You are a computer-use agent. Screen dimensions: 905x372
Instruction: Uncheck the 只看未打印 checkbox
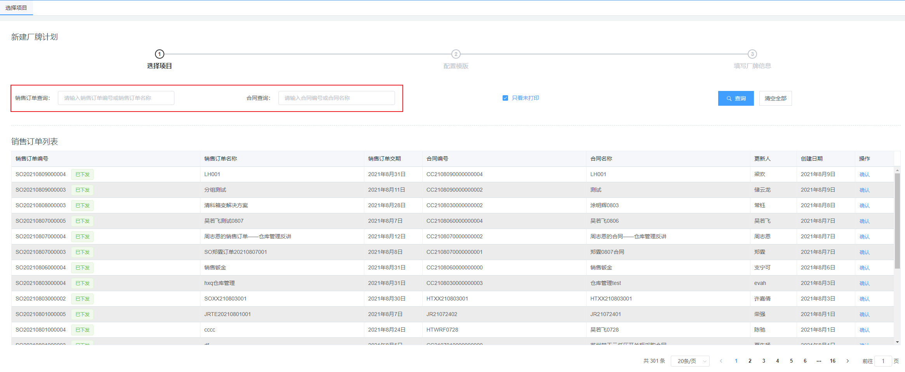click(x=505, y=98)
